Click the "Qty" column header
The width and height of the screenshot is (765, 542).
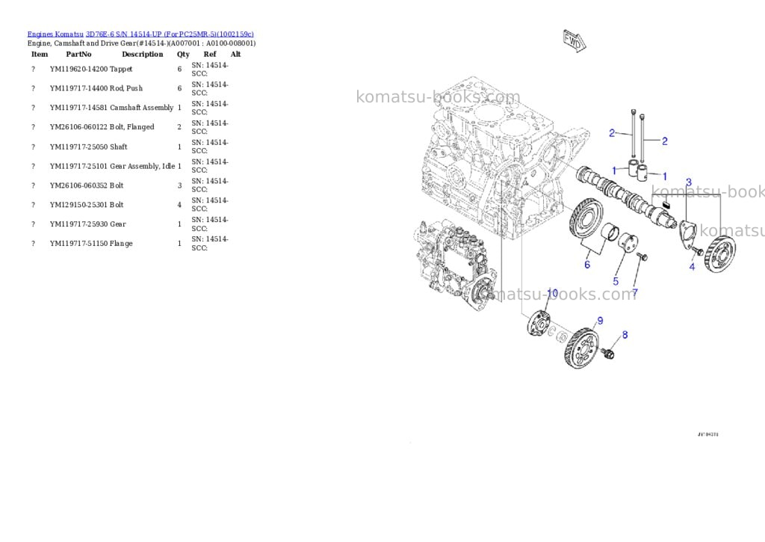(x=183, y=54)
